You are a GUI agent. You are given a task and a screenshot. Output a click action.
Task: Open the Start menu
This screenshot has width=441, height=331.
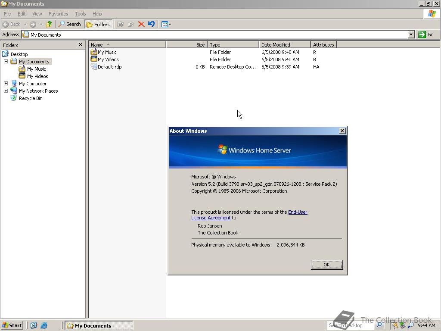coord(12,325)
